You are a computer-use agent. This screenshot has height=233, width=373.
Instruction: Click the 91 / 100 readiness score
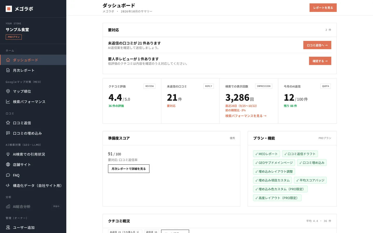click(x=114, y=154)
